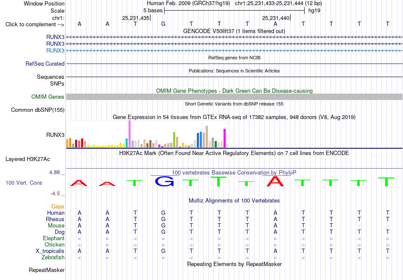
Task: Click the Human Feb. 2009 (GRCh37/hg19) assembly text
Action: [x=188, y=3]
